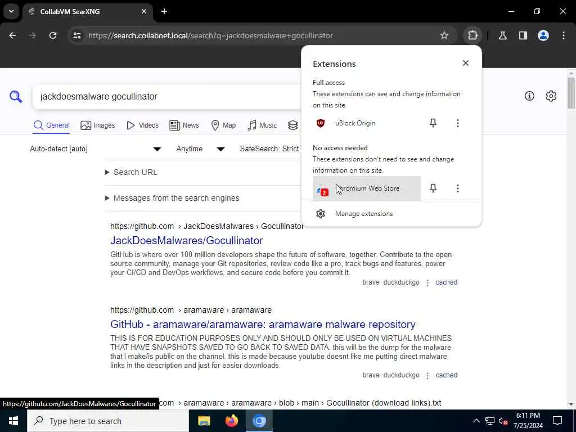Click brave engine label on Gocullinator result
The height and width of the screenshot is (432, 576).
click(371, 282)
